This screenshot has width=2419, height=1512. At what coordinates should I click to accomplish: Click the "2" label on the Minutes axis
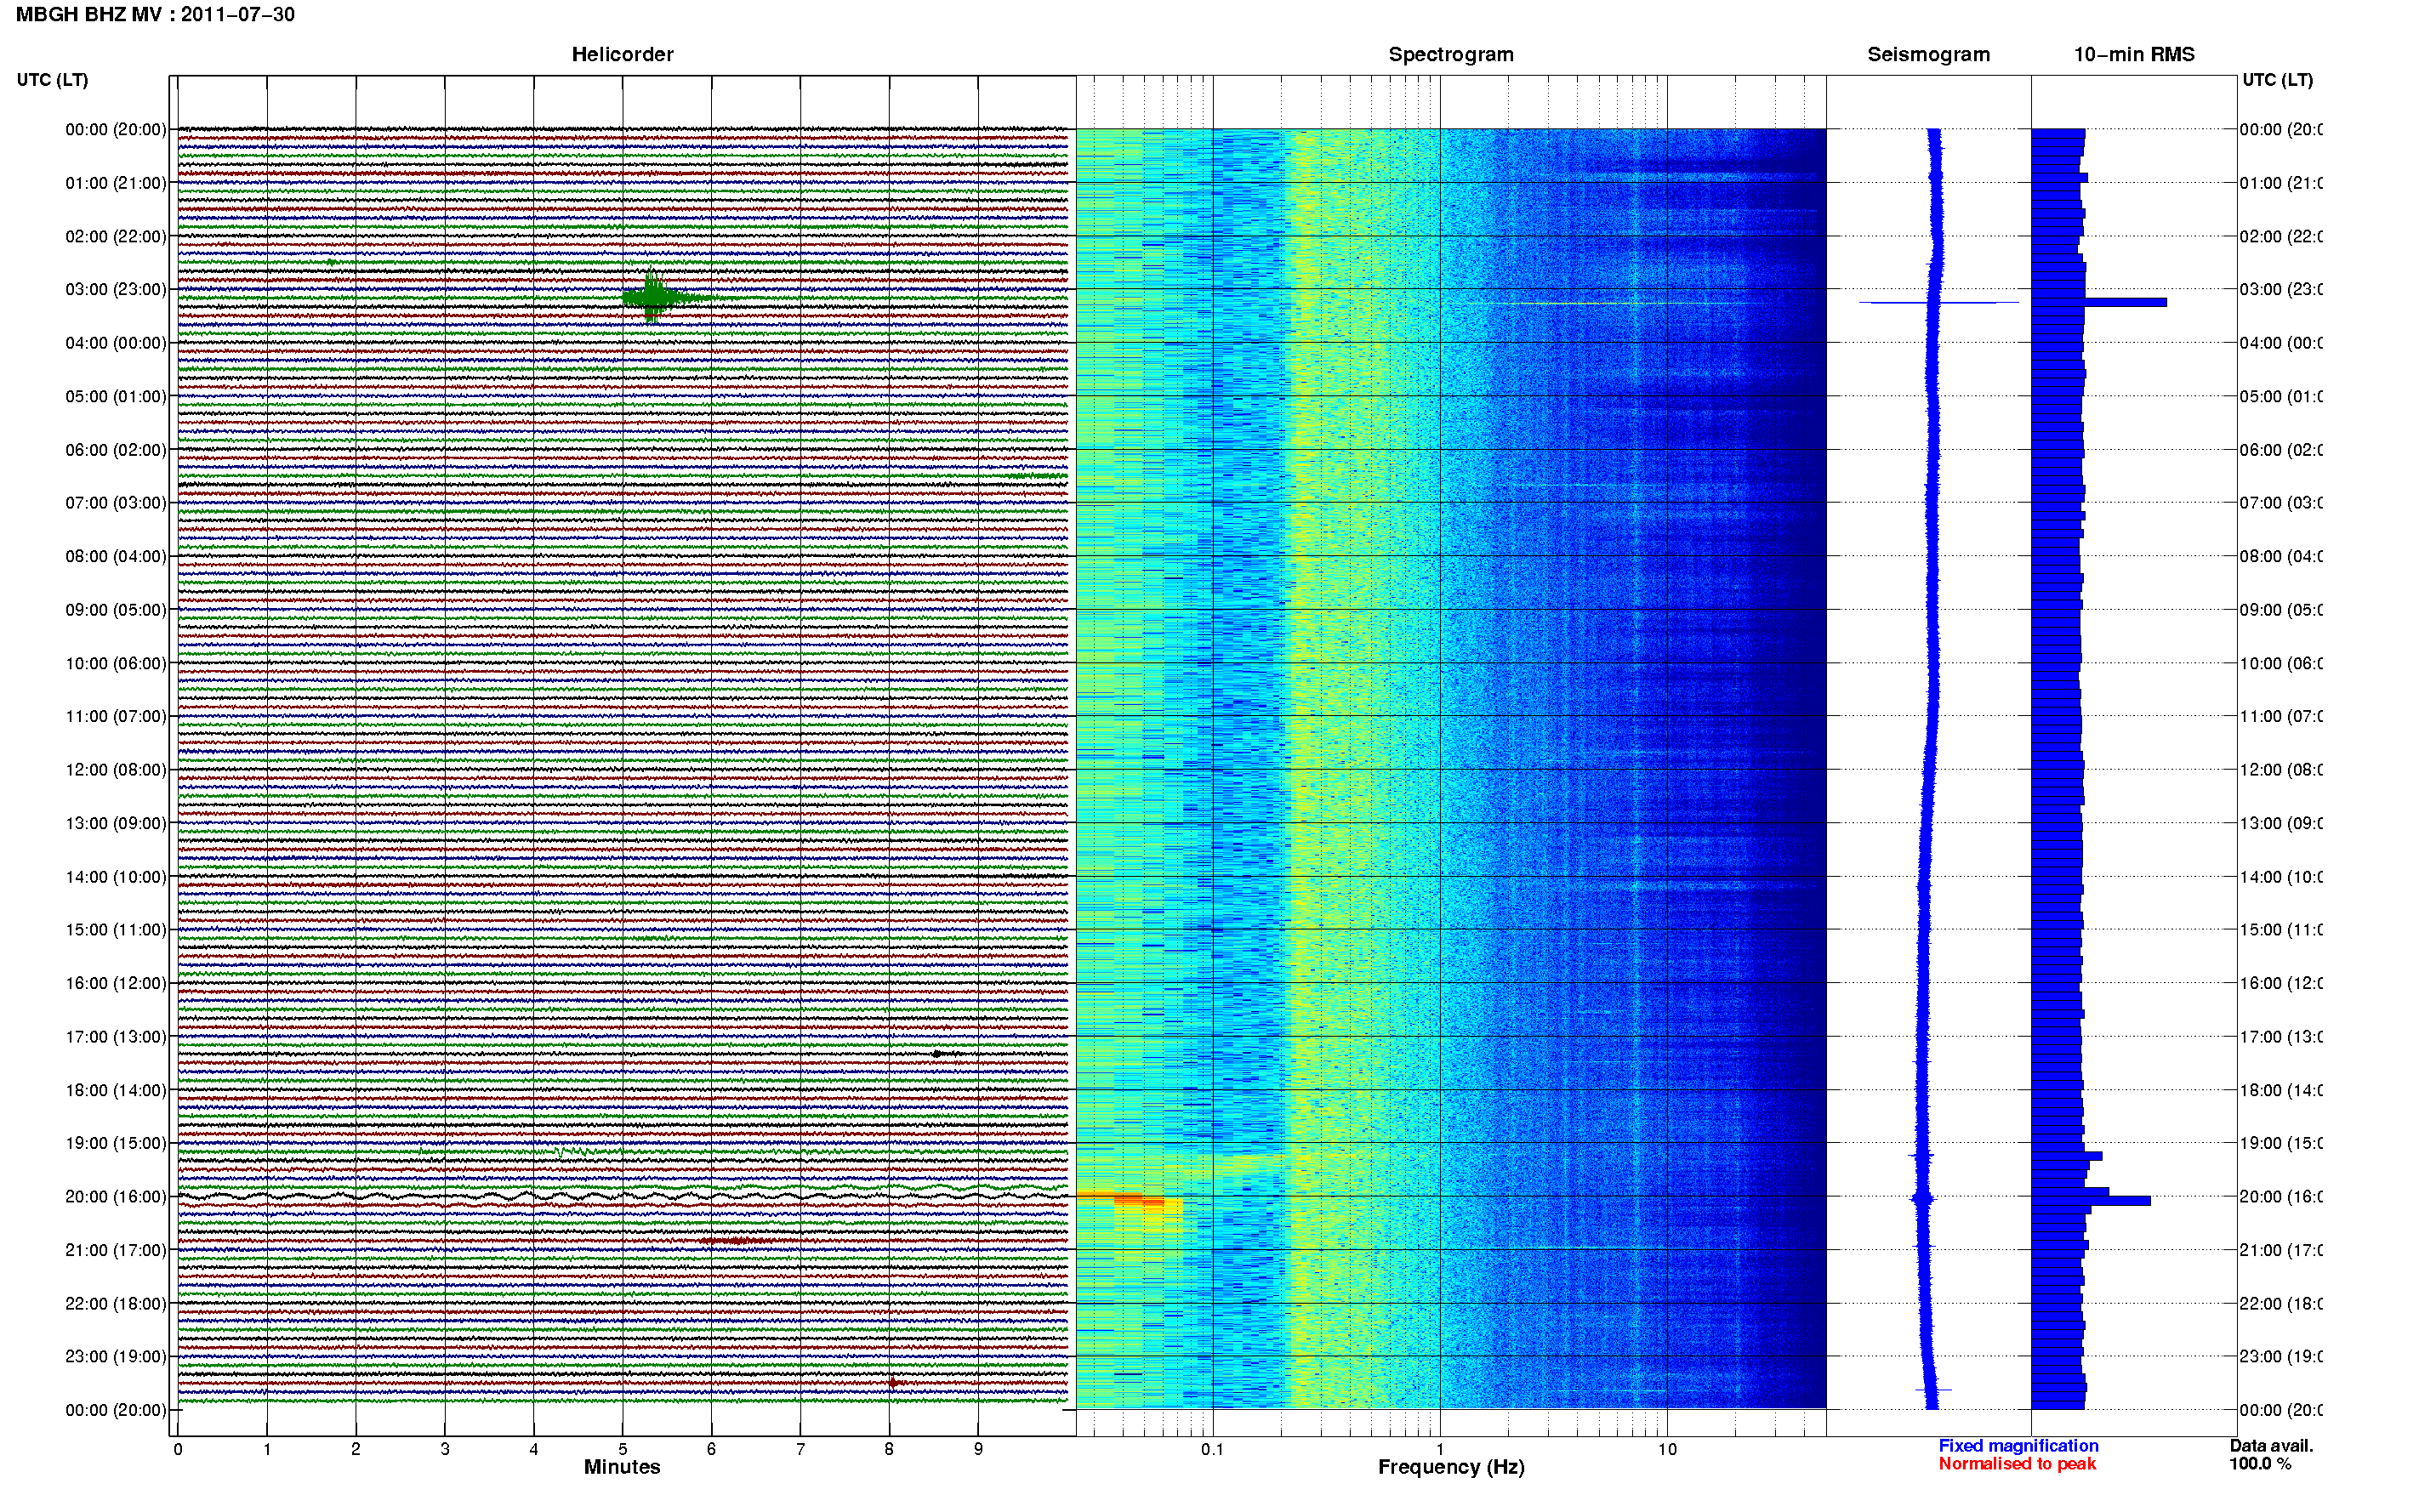[356, 1449]
